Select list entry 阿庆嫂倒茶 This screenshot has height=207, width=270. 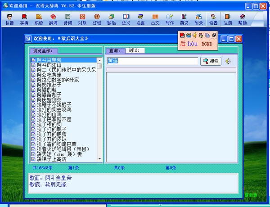63,100
